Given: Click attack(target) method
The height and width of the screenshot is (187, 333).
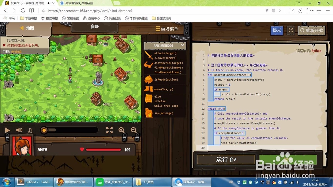Looking at the screenshot, I should pos(165,53).
